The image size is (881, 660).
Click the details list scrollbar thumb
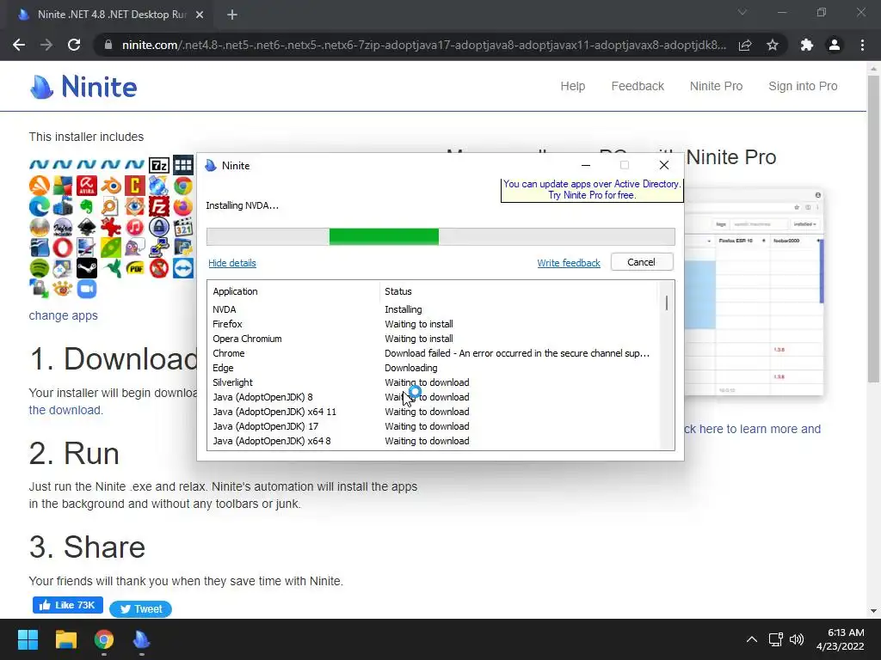pos(667,303)
